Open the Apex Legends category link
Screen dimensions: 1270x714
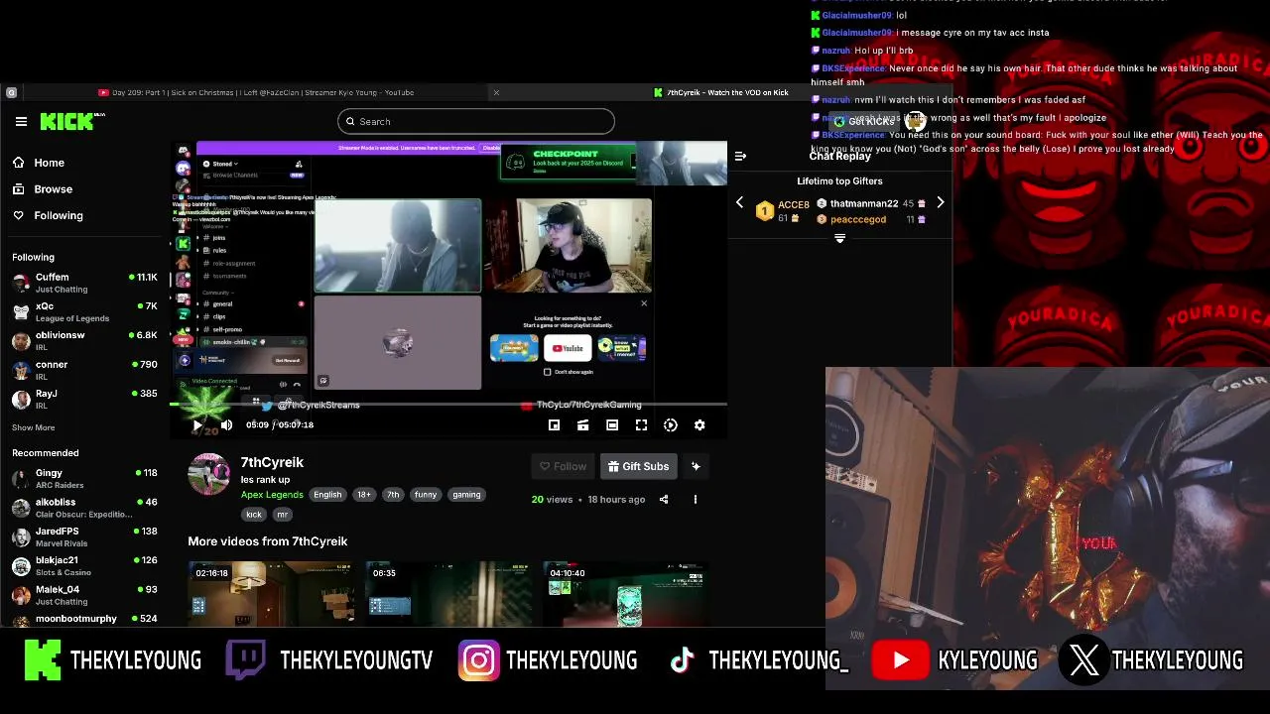[x=272, y=495]
